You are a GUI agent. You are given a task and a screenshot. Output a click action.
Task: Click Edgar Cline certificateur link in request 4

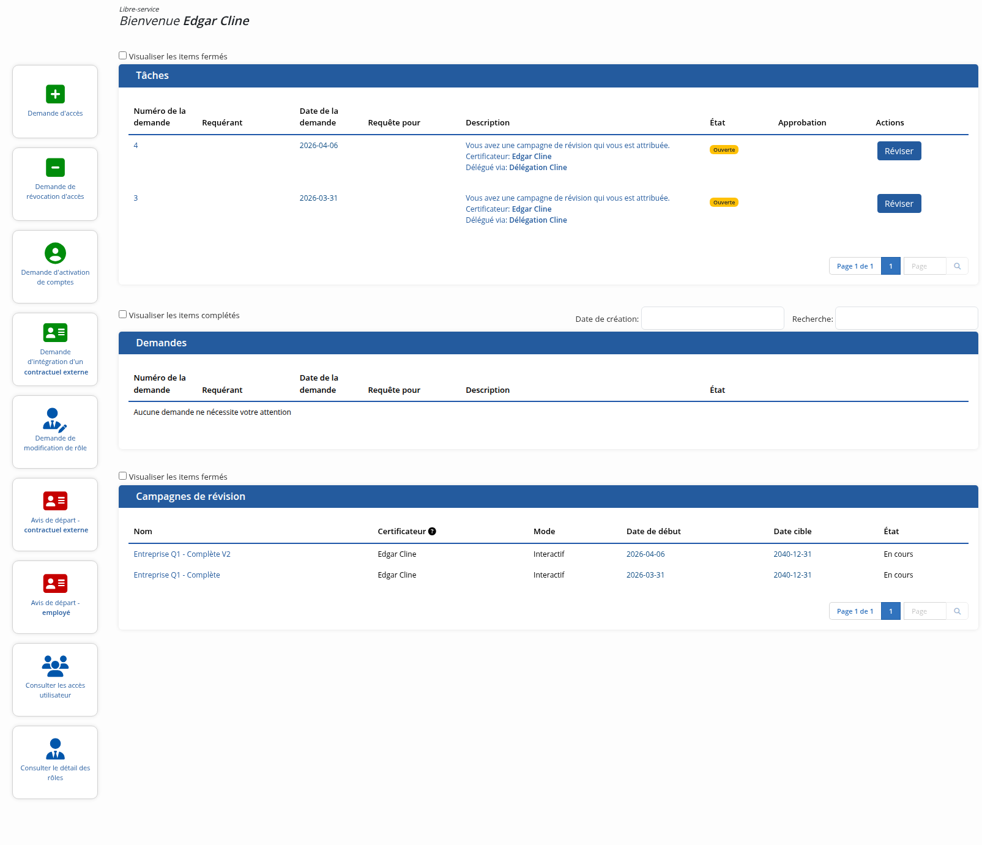(532, 157)
